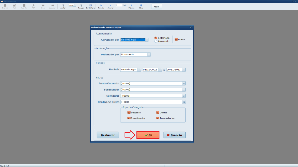
Task: Select the Resumido radio option
Action: pos(156,41)
